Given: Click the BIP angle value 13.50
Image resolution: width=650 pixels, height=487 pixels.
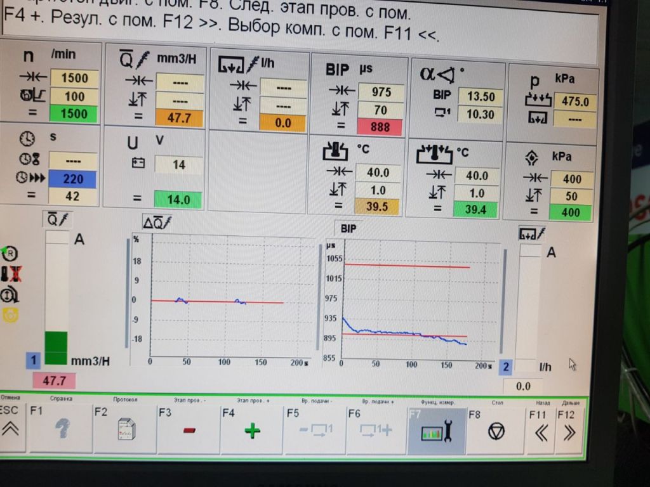Looking at the screenshot, I should tap(481, 96).
